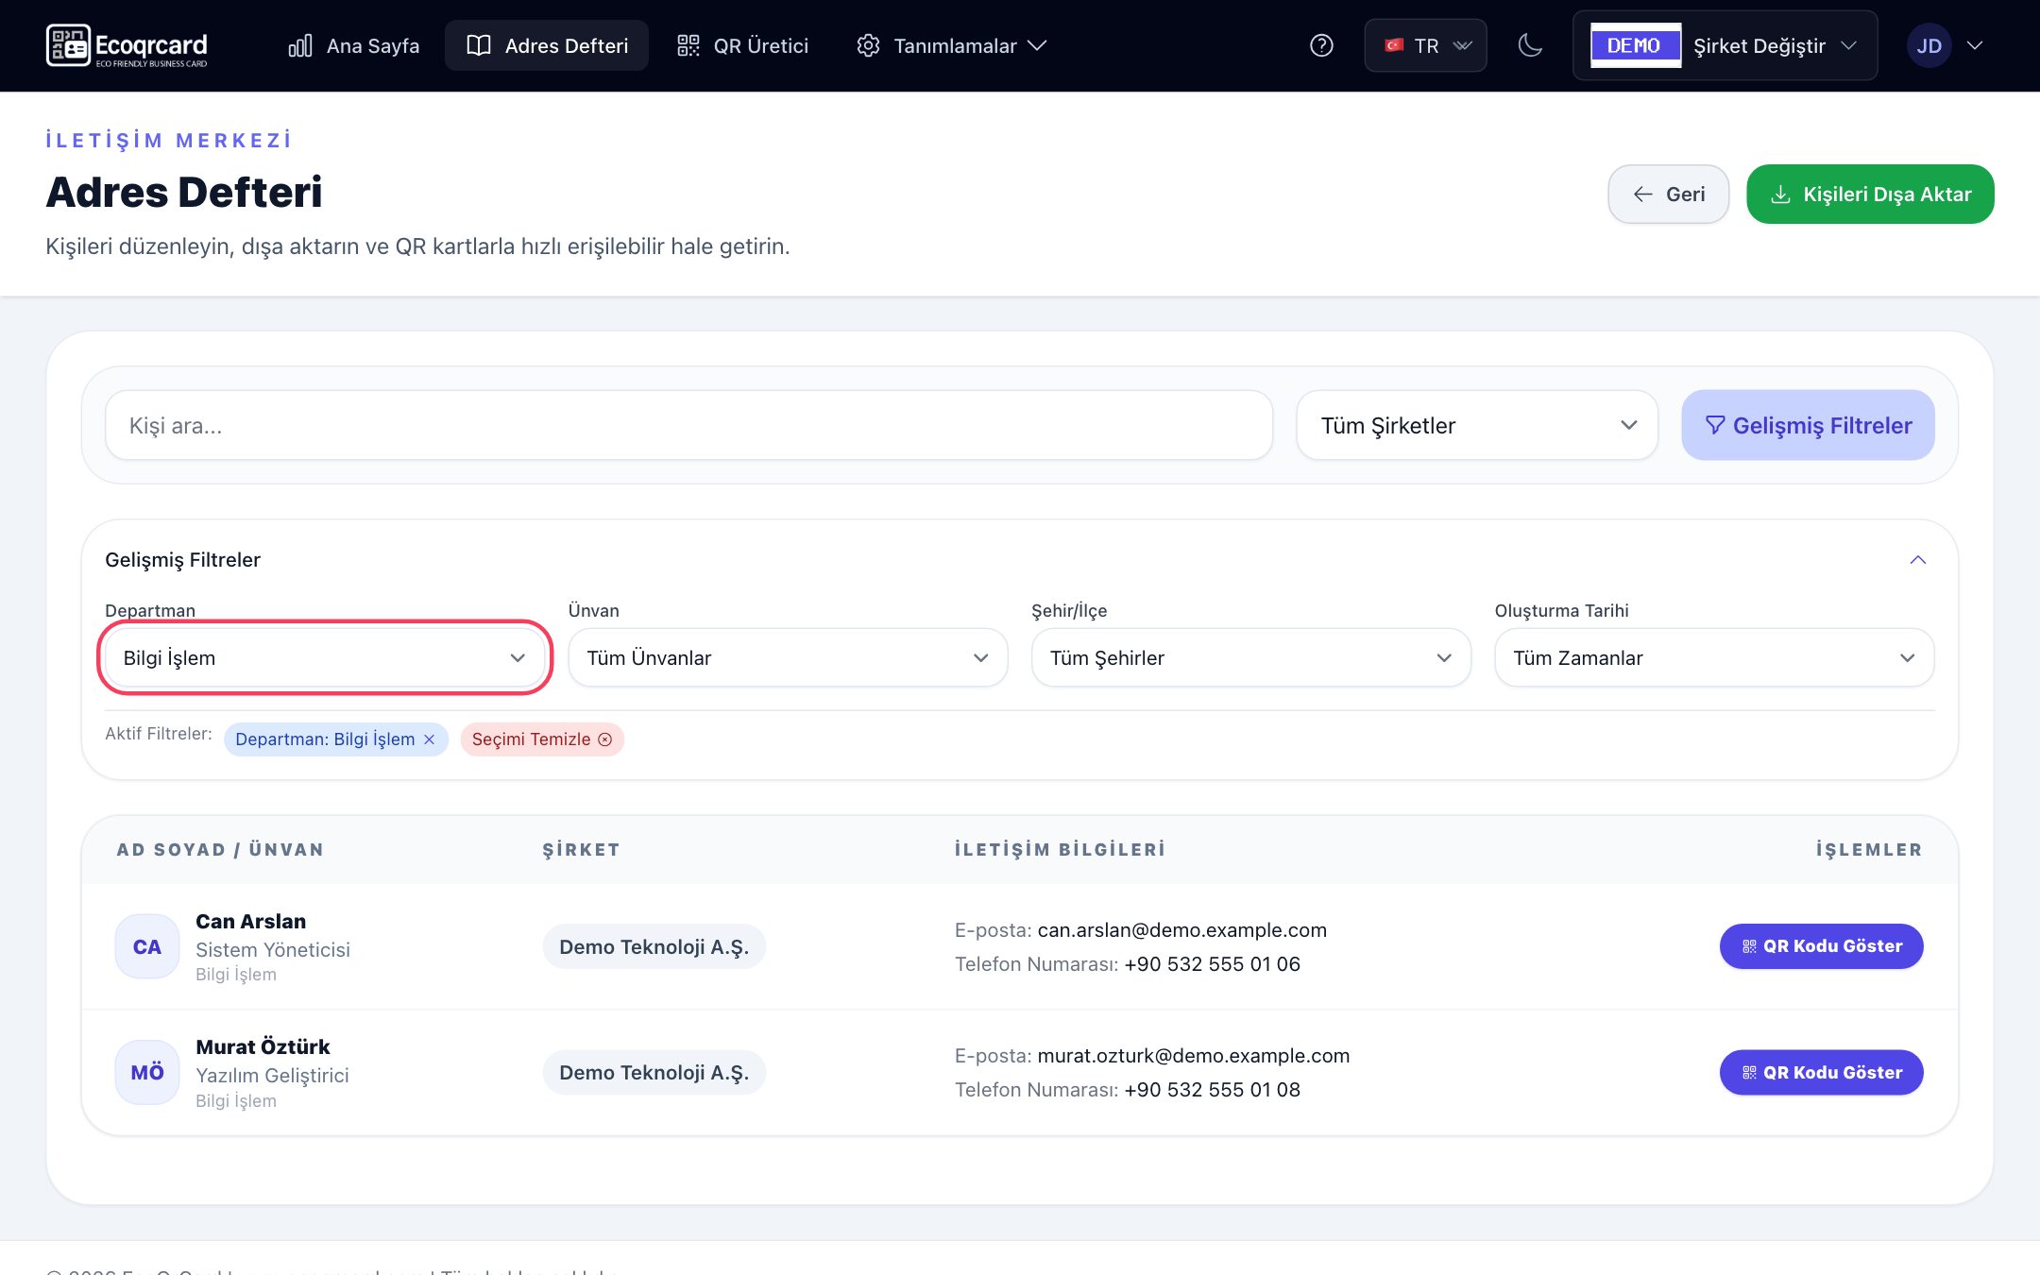Expand the user menu chevron beside JD
This screenshot has width=2040, height=1275.
pyautogui.click(x=1975, y=45)
